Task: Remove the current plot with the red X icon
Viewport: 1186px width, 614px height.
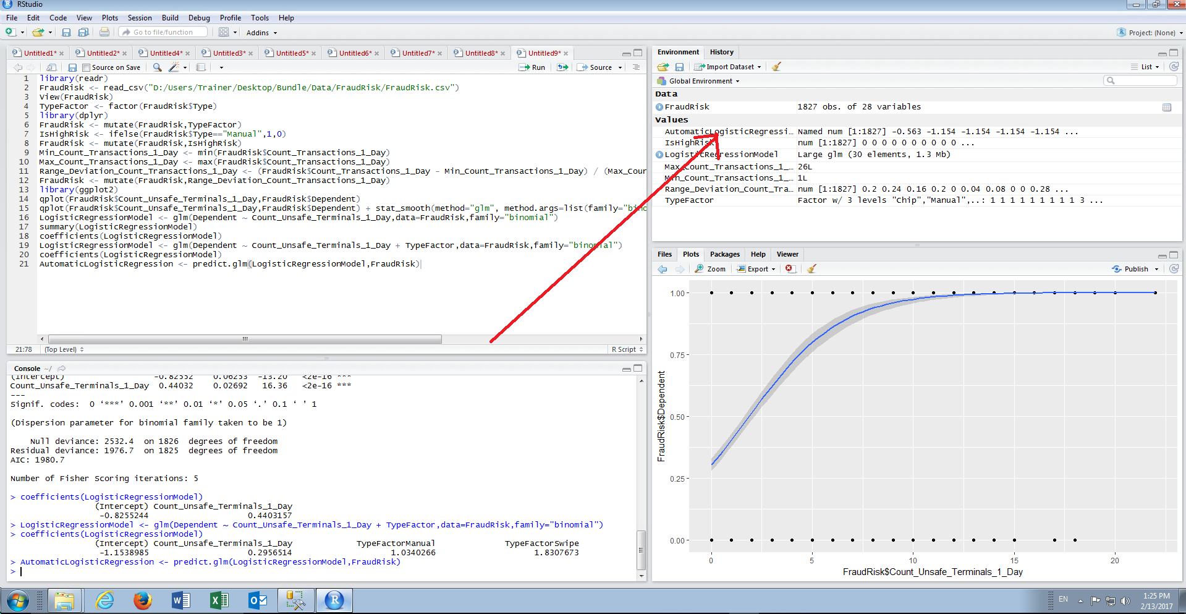Action: (789, 269)
